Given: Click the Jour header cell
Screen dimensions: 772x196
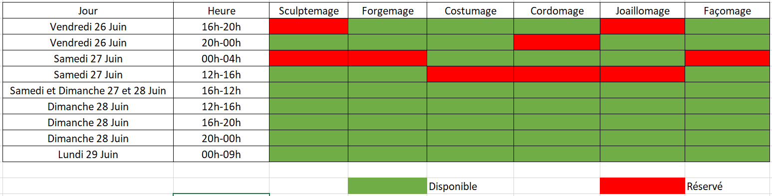Looking at the screenshot, I should (x=88, y=10).
